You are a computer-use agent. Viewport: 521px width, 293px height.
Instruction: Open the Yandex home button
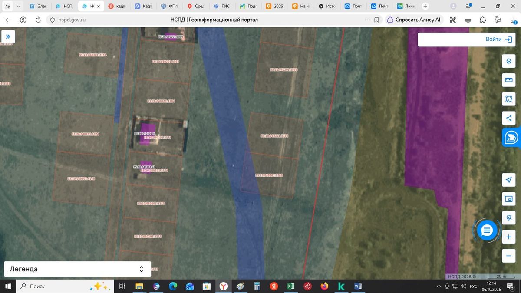[x=23, y=20]
